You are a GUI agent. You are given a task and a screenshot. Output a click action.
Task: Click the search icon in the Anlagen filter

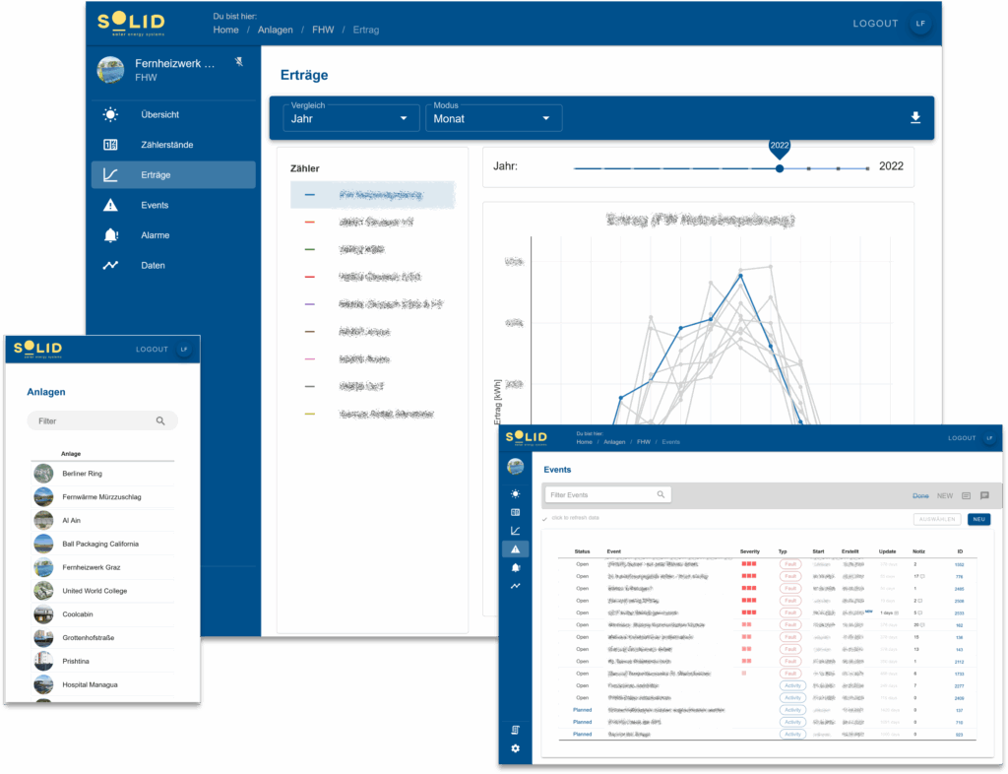pos(160,420)
